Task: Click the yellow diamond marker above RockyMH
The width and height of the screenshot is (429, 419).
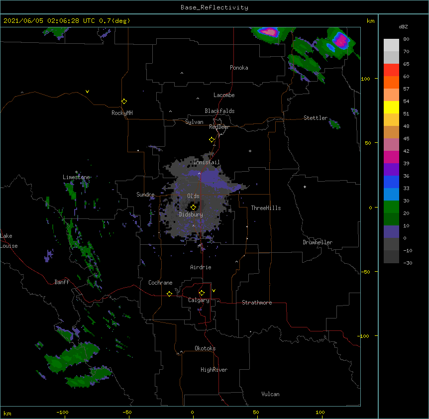Action: coord(124,102)
